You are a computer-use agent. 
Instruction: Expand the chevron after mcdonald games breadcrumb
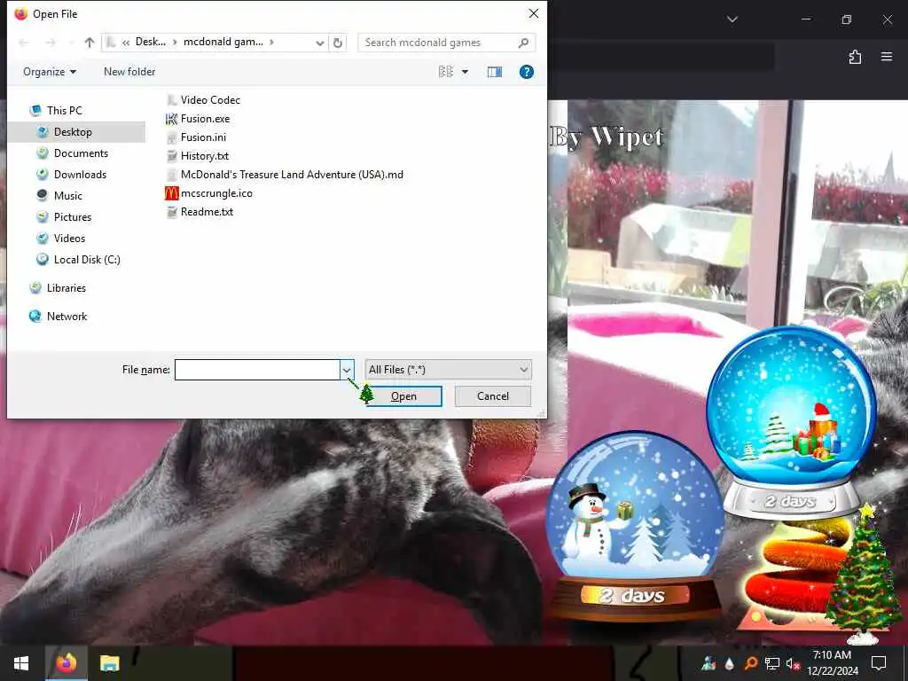click(271, 43)
